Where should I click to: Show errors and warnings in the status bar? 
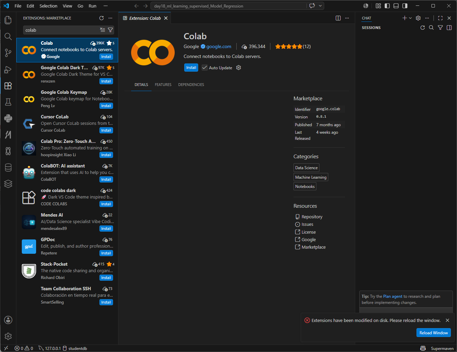24,348
